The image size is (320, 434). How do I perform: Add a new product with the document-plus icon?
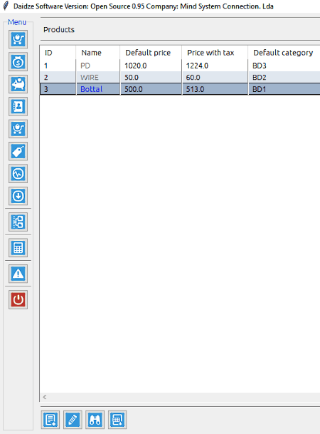[50, 420]
